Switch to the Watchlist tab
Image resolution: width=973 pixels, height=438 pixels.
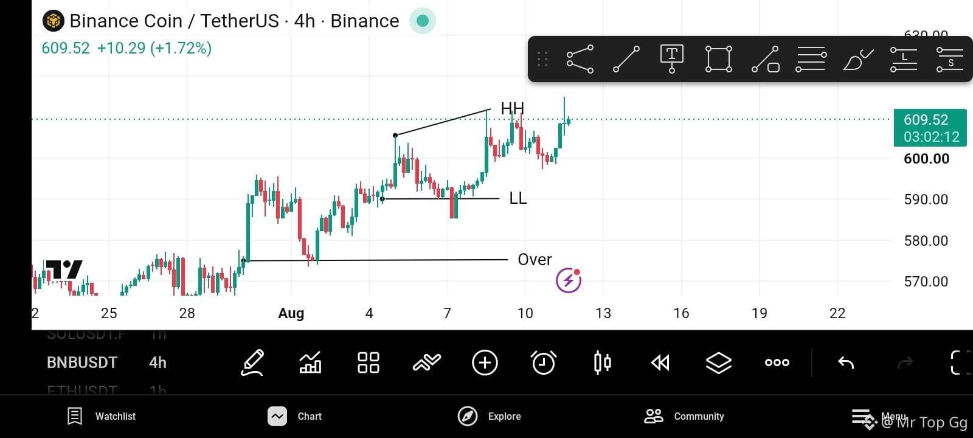(x=101, y=416)
